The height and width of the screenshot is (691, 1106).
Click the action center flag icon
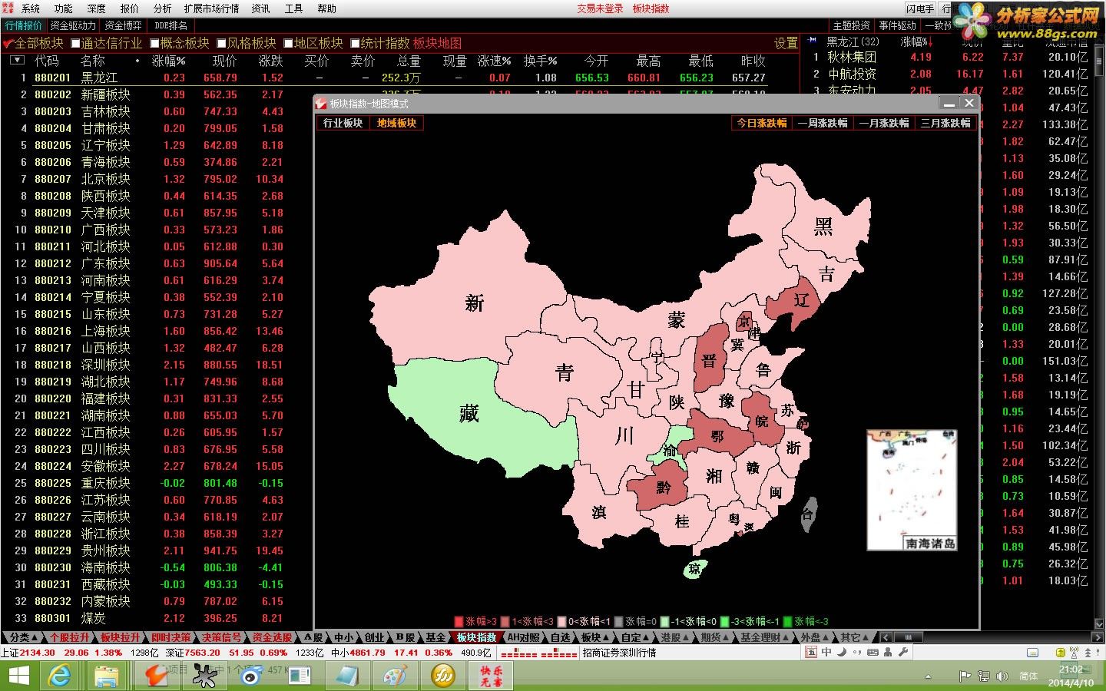tap(965, 676)
